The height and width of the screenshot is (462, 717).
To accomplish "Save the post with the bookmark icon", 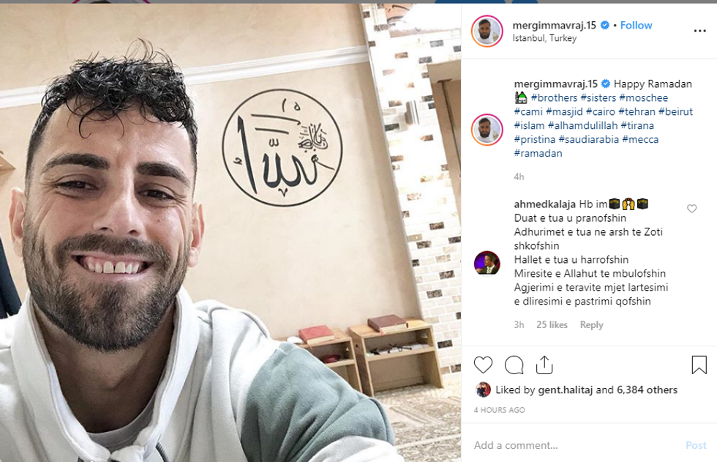I will pyautogui.click(x=699, y=365).
